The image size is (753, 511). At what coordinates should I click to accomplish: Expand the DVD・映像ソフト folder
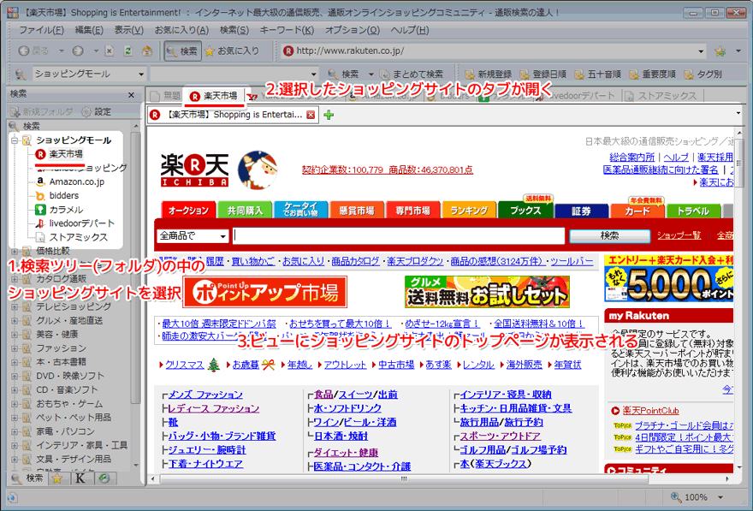point(15,376)
